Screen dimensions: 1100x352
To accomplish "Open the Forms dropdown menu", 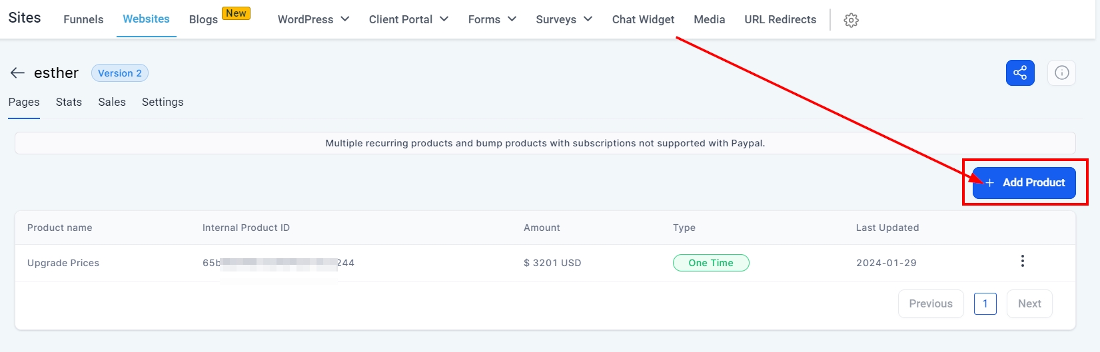I will [492, 19].
